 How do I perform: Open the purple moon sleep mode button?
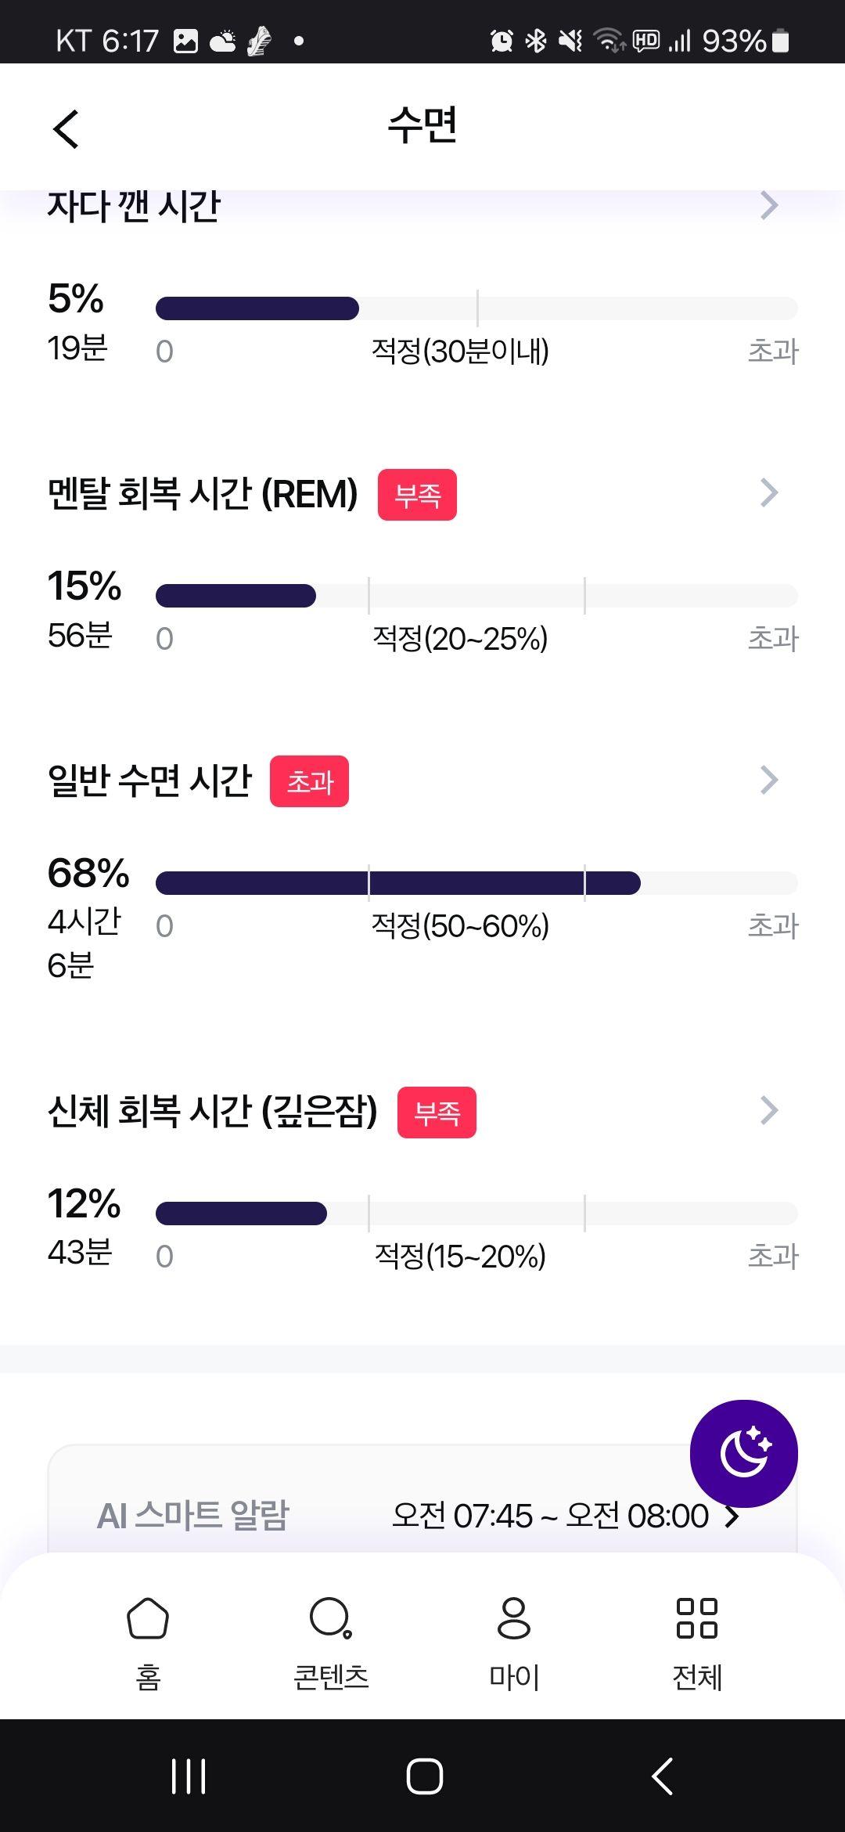coord(743,1453)
